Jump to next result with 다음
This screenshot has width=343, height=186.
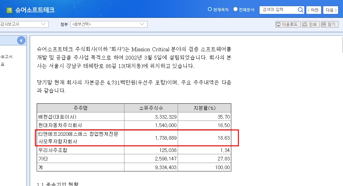click(330, 10)
